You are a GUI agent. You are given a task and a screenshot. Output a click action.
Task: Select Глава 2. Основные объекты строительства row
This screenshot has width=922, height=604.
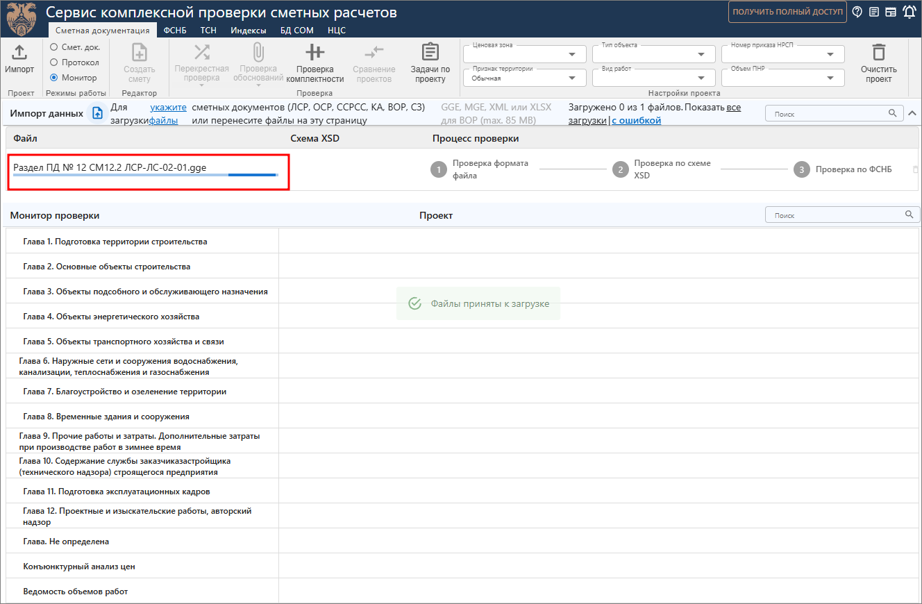(142, 266)
